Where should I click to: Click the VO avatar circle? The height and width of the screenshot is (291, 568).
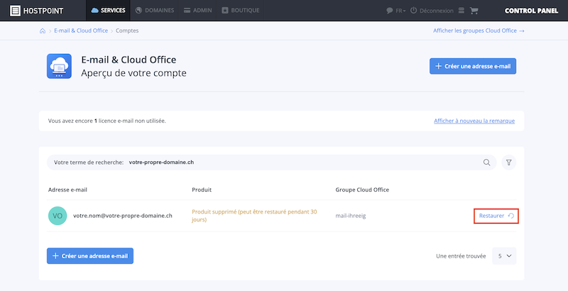(58, 216)
